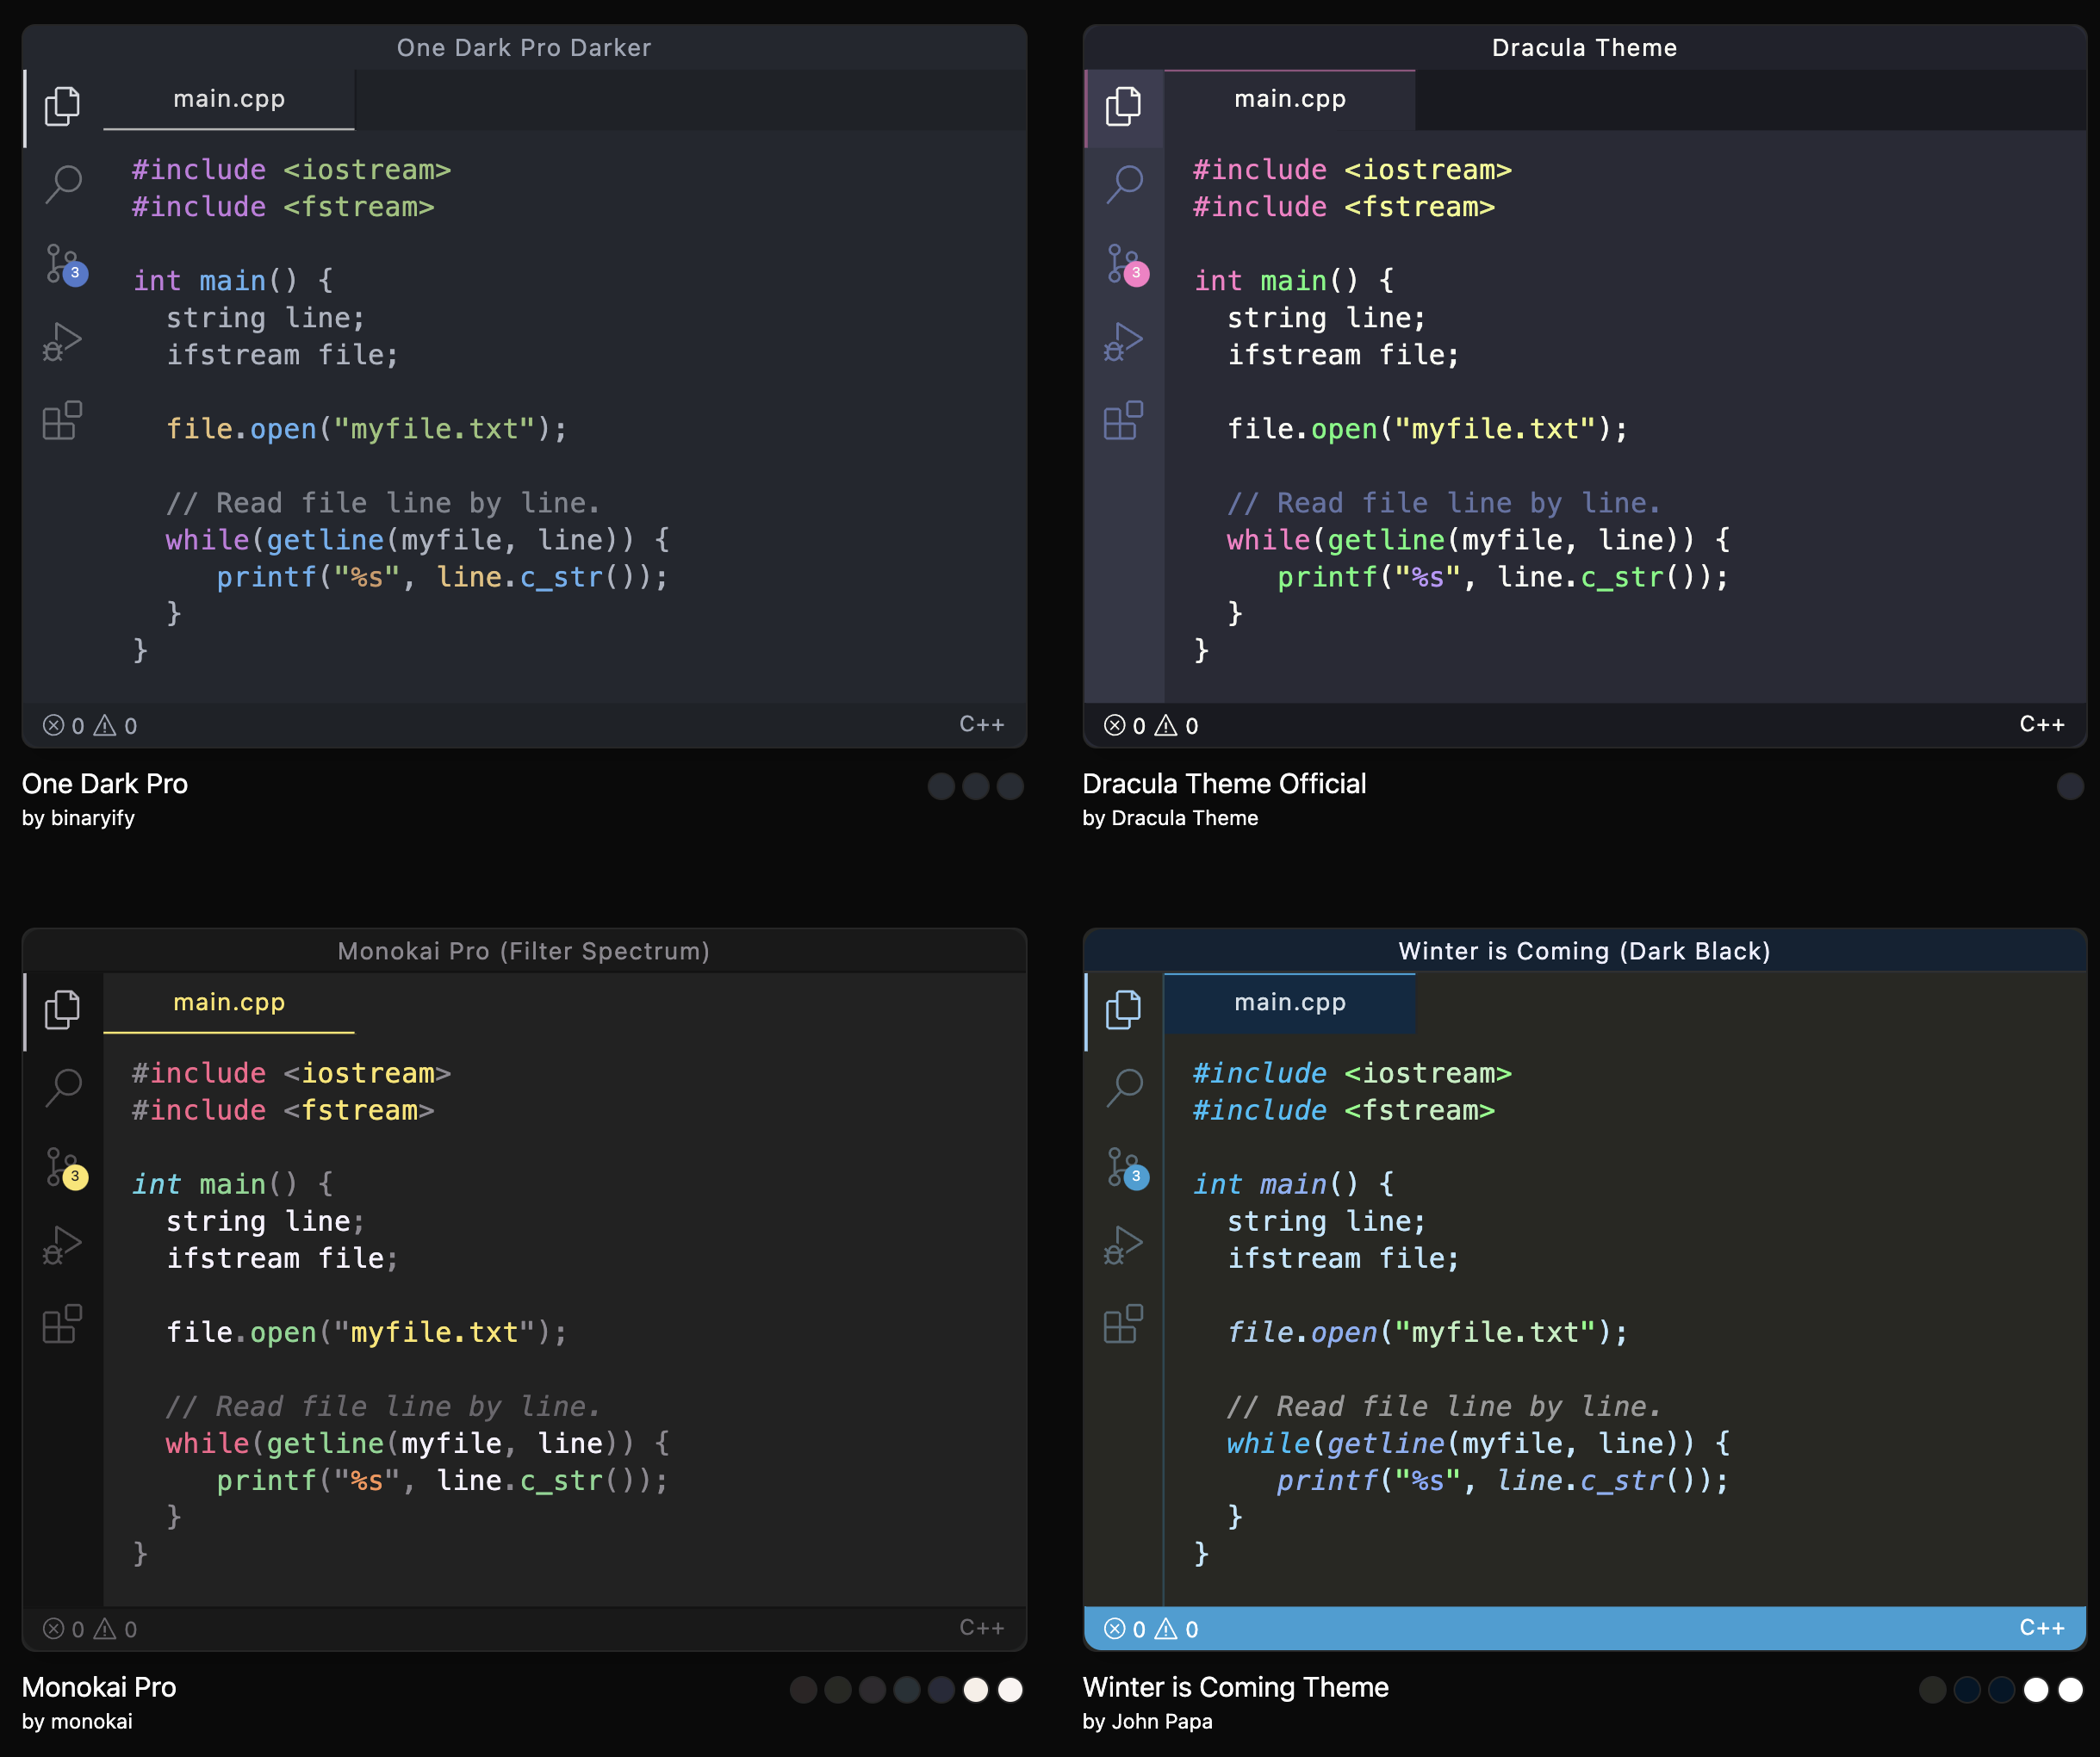Click the "Dracula Theme" window title

click(1584, 48)
